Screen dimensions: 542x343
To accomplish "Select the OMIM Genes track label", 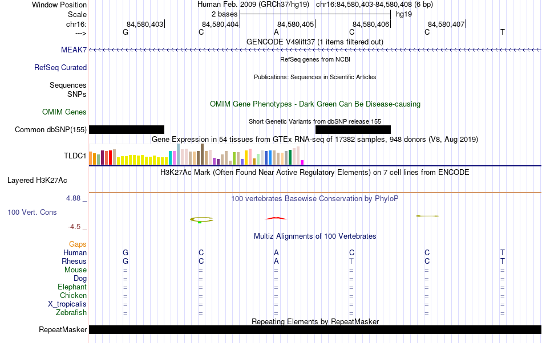I will tap(64, 112).
